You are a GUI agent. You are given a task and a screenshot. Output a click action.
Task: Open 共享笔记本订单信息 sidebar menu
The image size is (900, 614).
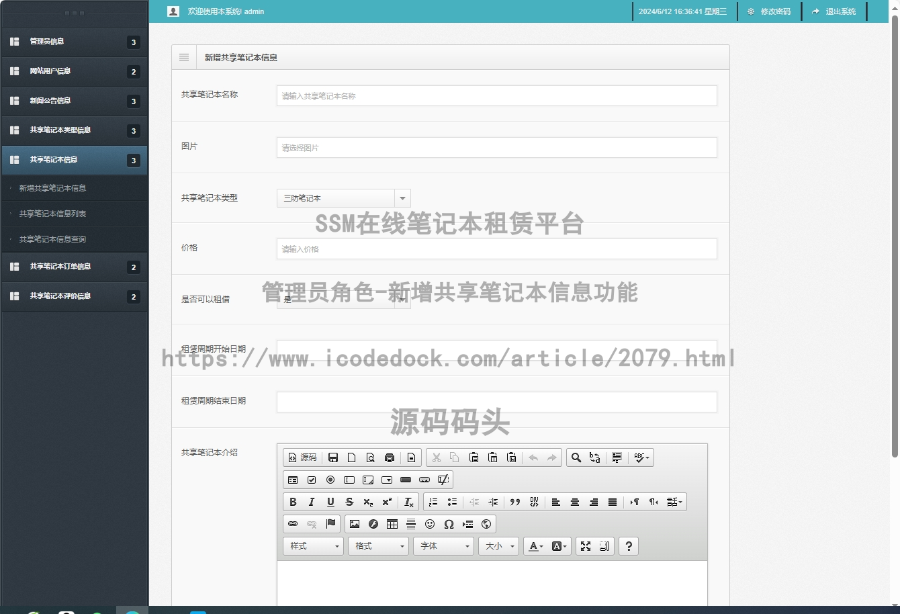[x=75, y=267]
